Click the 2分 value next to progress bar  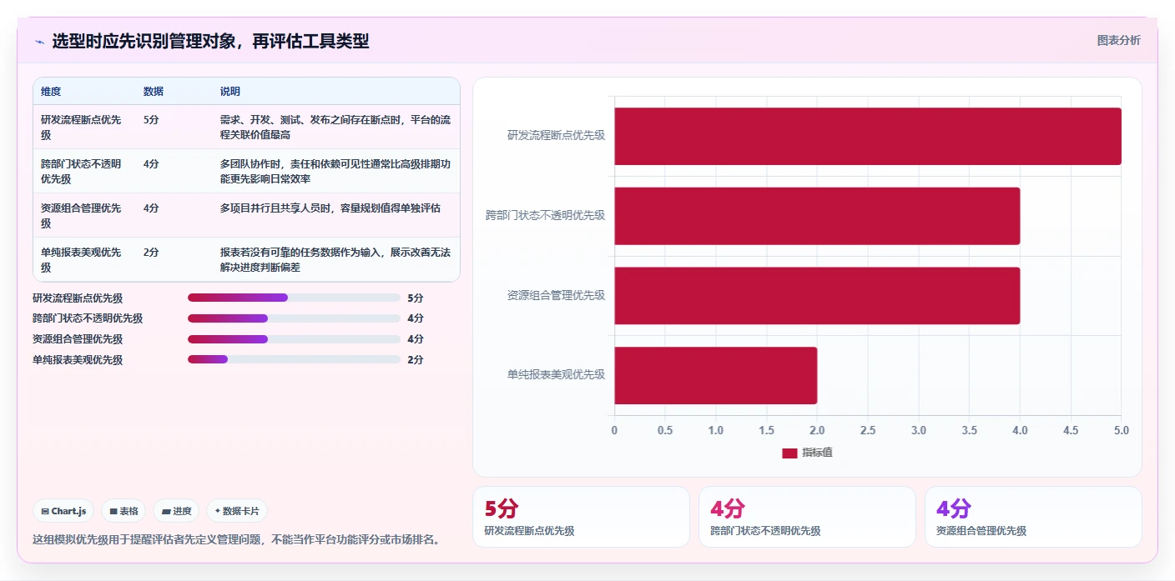(x=416, y=360)
